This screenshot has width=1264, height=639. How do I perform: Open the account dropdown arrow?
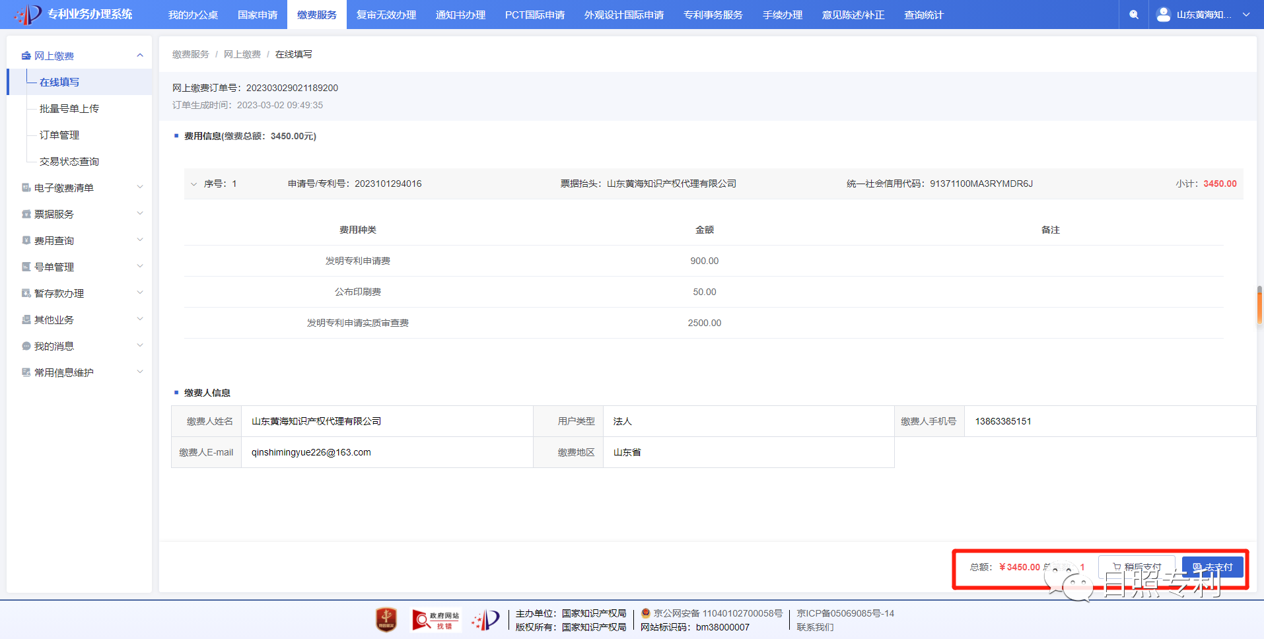pos(1246,15)
